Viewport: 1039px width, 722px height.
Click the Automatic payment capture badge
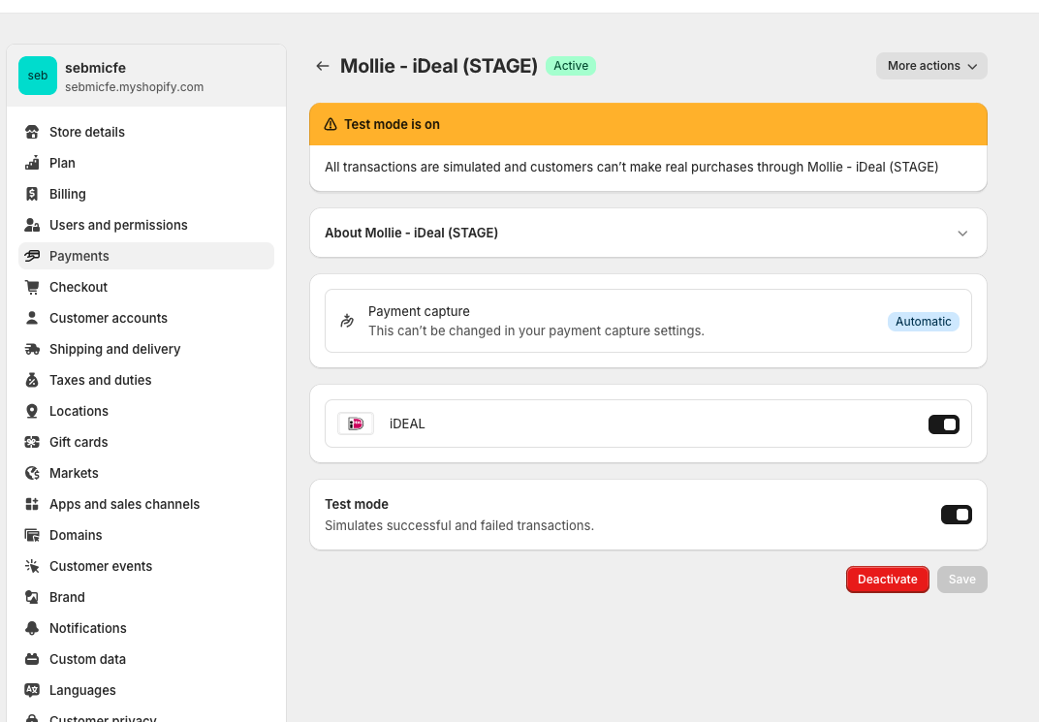923,321
